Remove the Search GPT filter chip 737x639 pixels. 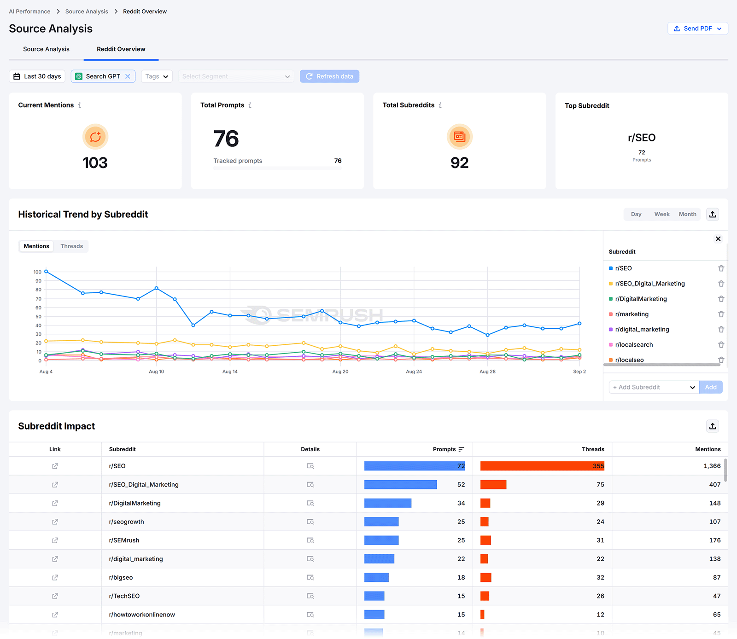(x=129, y=76)
